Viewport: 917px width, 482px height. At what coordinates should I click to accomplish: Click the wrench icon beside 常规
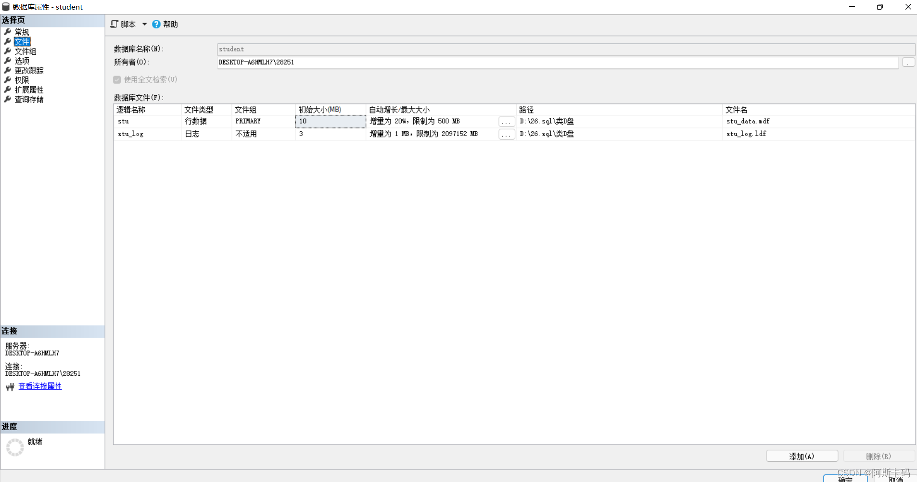click(8, 32)
